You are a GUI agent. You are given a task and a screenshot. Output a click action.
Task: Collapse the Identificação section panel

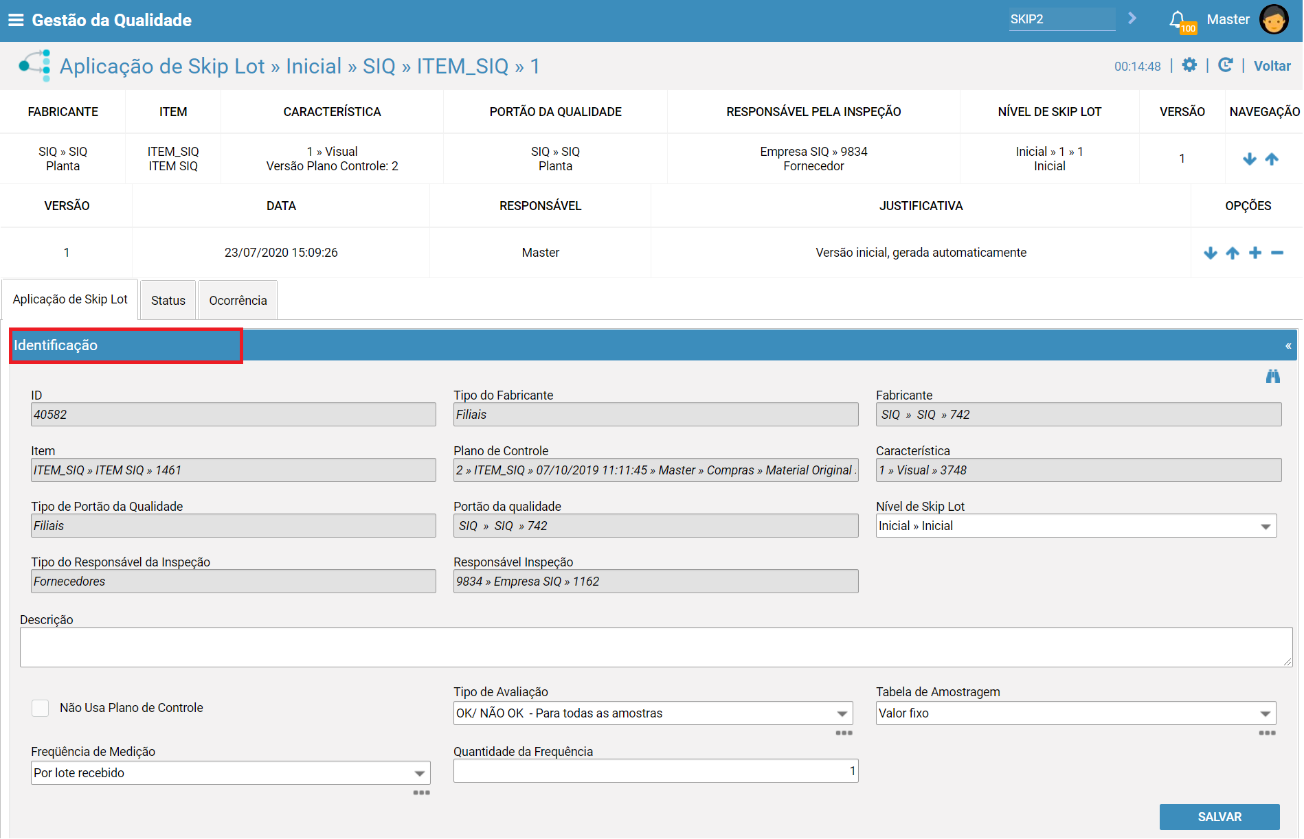[1288, 345]
